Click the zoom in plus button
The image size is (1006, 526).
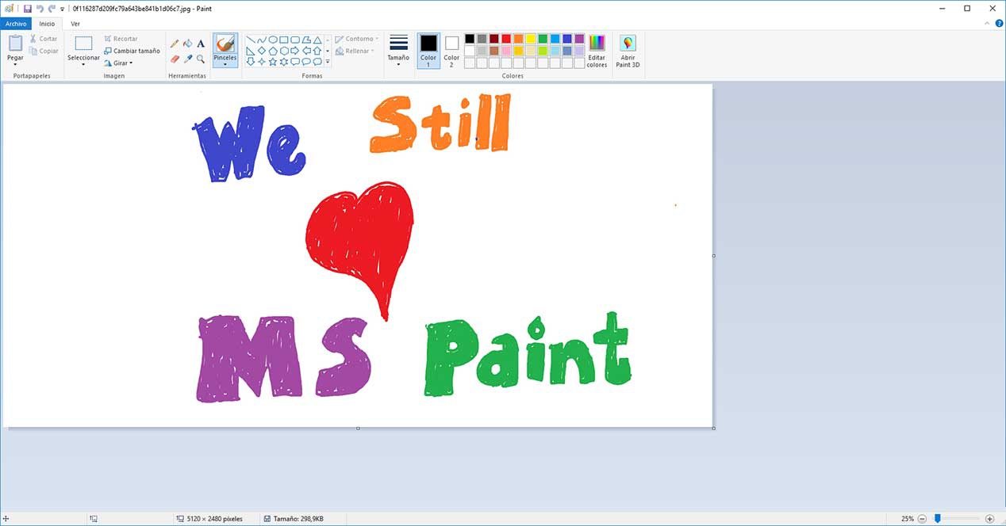989,519
